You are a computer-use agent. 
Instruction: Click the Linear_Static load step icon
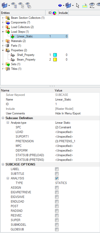[13, 36]
